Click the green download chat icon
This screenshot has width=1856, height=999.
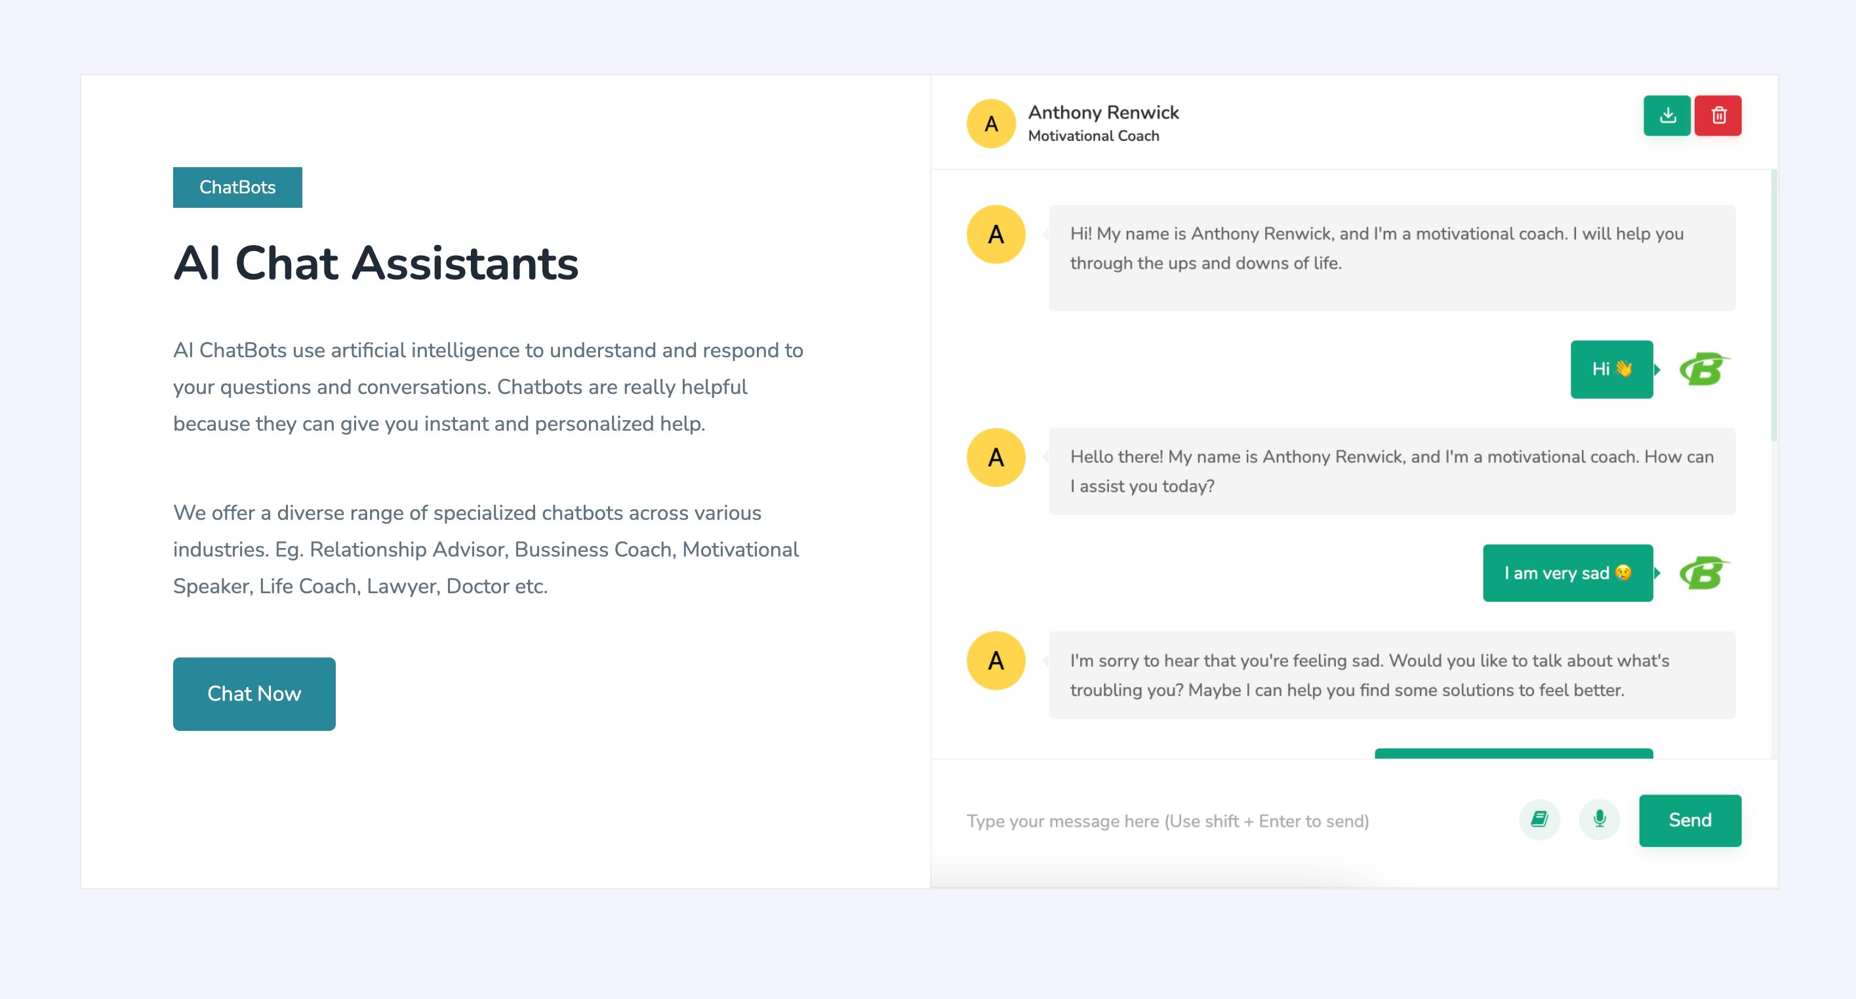(x=1666, y=115)
